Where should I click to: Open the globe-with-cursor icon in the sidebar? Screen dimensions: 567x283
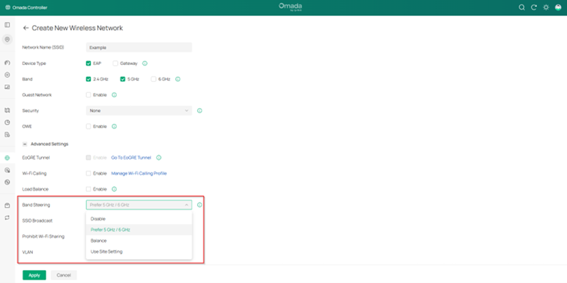[x=8, y=170]
